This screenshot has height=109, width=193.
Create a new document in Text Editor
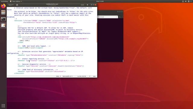pos(17,5)
